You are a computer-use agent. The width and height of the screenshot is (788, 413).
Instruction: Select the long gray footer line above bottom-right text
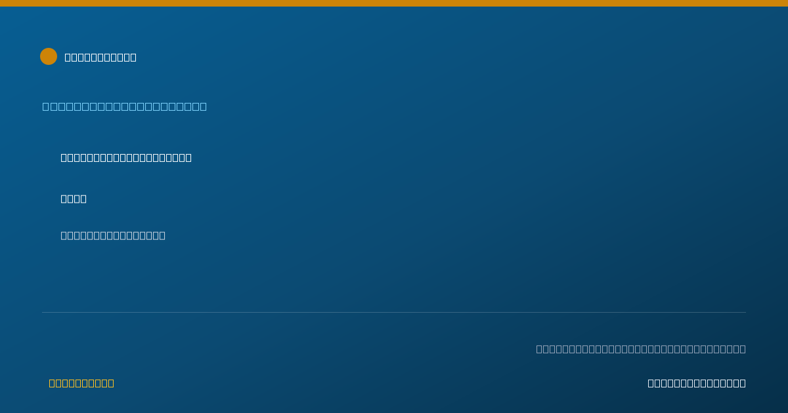pos(641,349)
